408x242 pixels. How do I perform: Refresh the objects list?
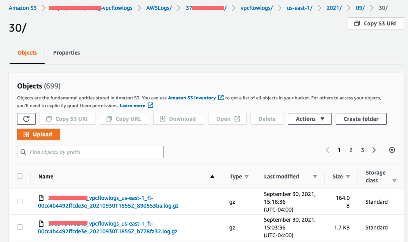click(26, 119)
